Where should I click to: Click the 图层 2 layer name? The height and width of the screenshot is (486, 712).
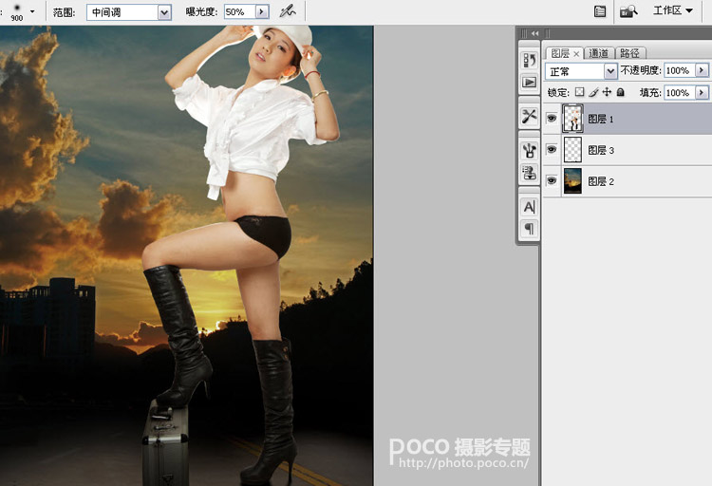[601, 181]
